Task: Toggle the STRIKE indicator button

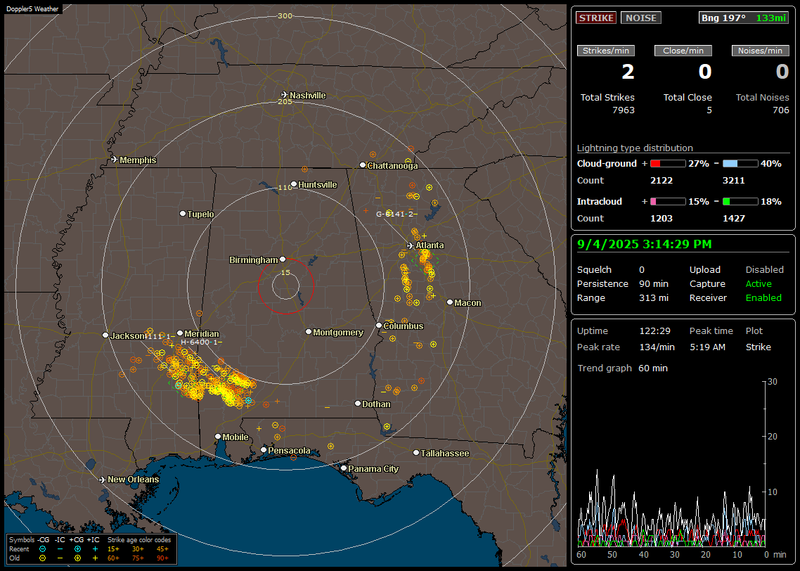Action: click(x=596, y=18)
